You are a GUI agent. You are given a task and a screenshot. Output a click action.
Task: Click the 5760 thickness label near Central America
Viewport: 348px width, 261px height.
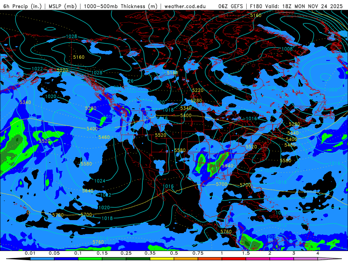(x=226, y=231)
